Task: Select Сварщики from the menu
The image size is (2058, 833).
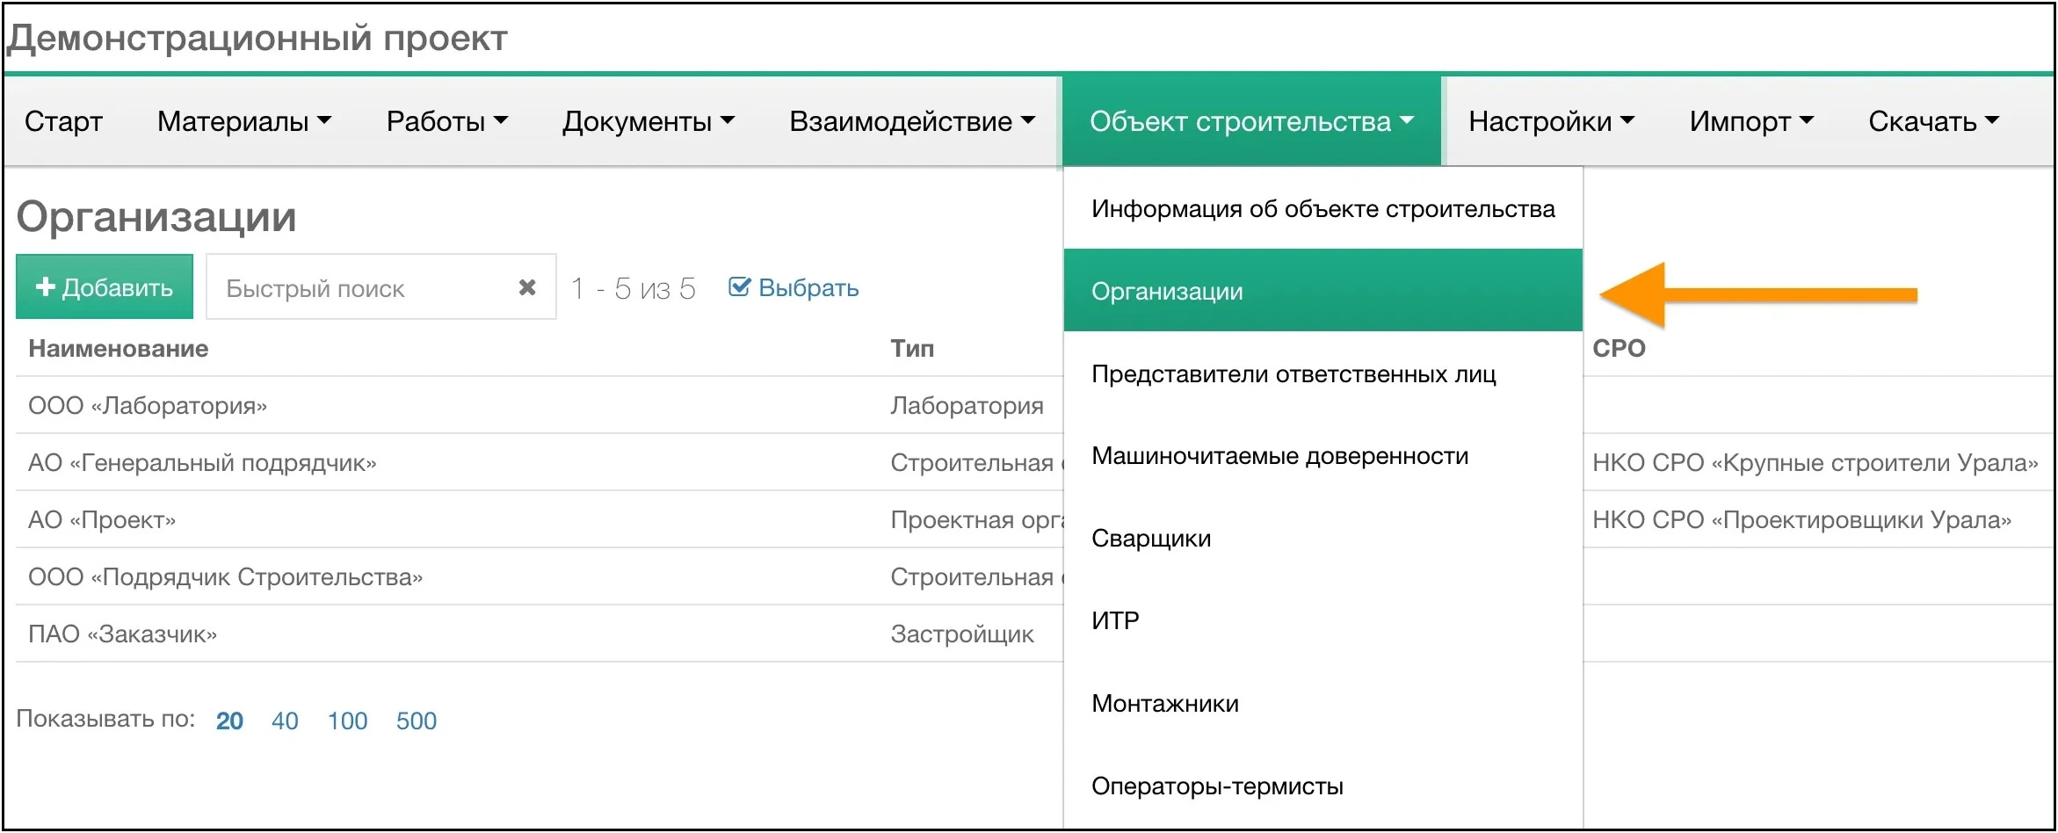Action: pos(1151,538)
